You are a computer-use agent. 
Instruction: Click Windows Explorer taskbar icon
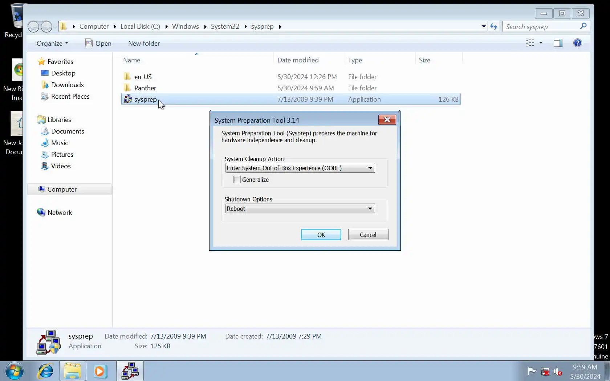pyautogui.click(x=73, y=371)
